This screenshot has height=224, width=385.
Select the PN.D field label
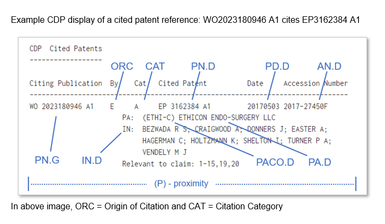point(203,67)
